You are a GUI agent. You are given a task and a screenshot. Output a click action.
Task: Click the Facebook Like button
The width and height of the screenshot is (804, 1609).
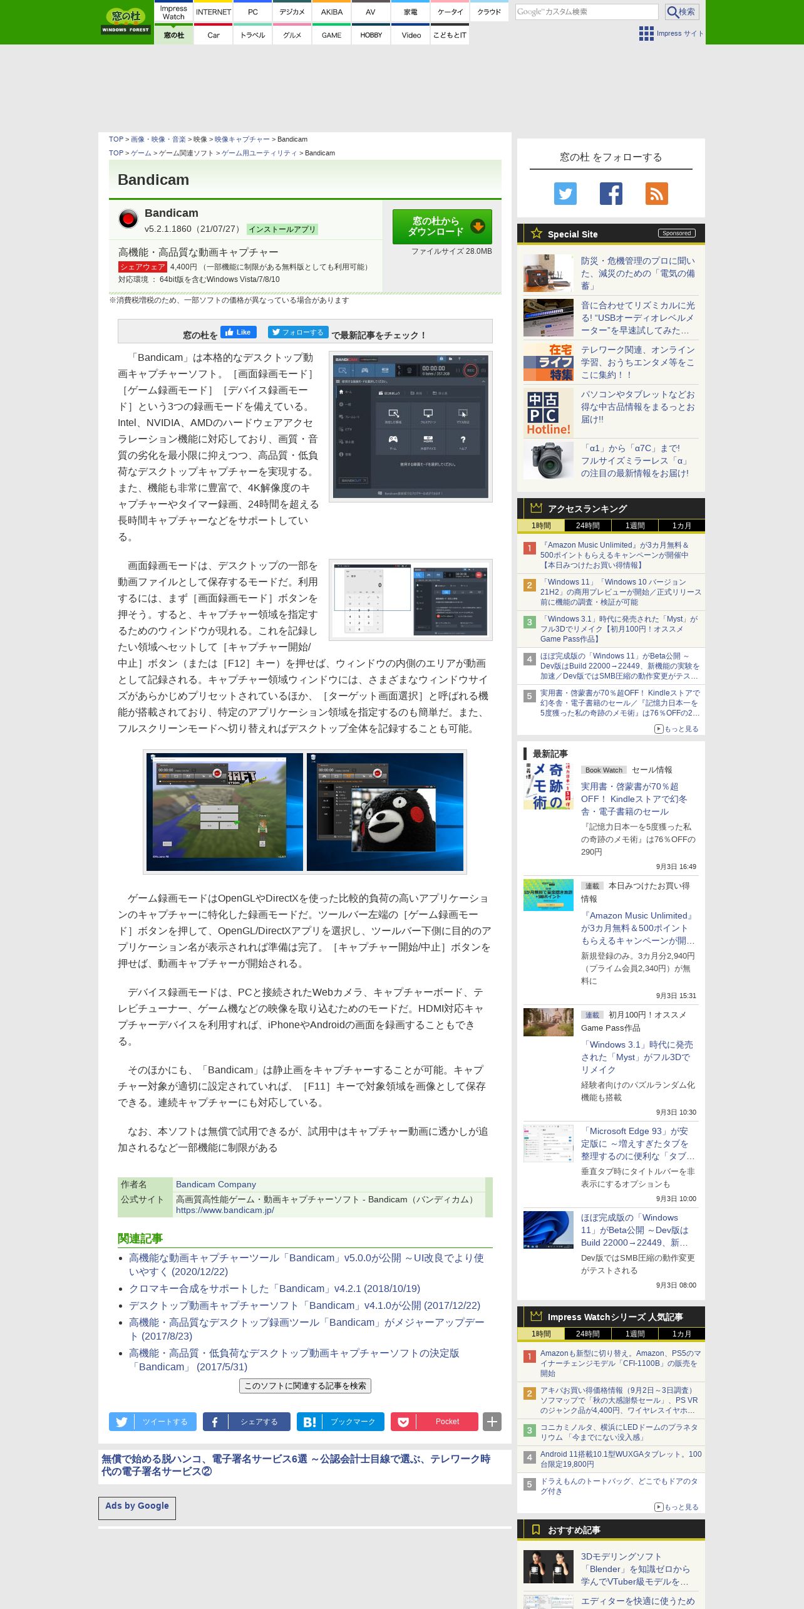(x=239, y=332)
